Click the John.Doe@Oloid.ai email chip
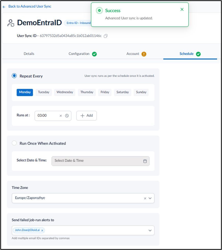Viewport: 222px width, 250px height. 29,230
